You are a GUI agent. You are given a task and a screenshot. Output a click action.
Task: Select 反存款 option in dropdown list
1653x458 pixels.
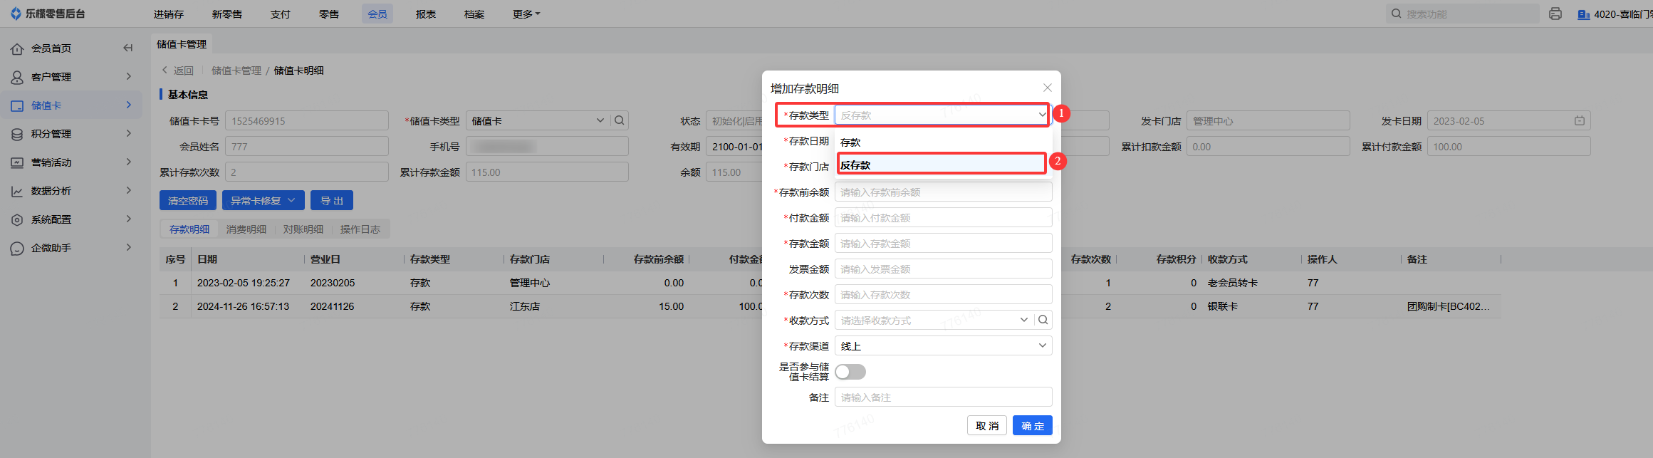click(940, 165)
